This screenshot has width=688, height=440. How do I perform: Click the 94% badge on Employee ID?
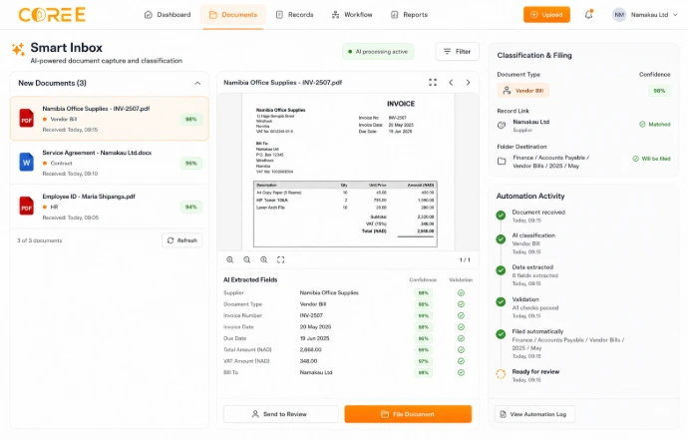coord(190,207)
